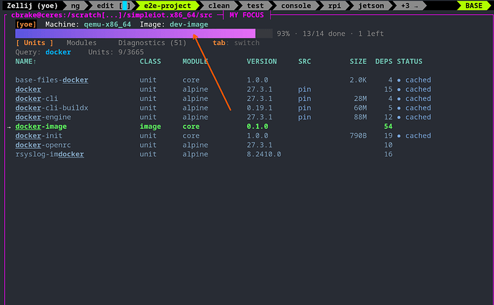This screenshot has width=494, height=305.
Task: Open the clean Zellij tab
Action: [218, 6]
